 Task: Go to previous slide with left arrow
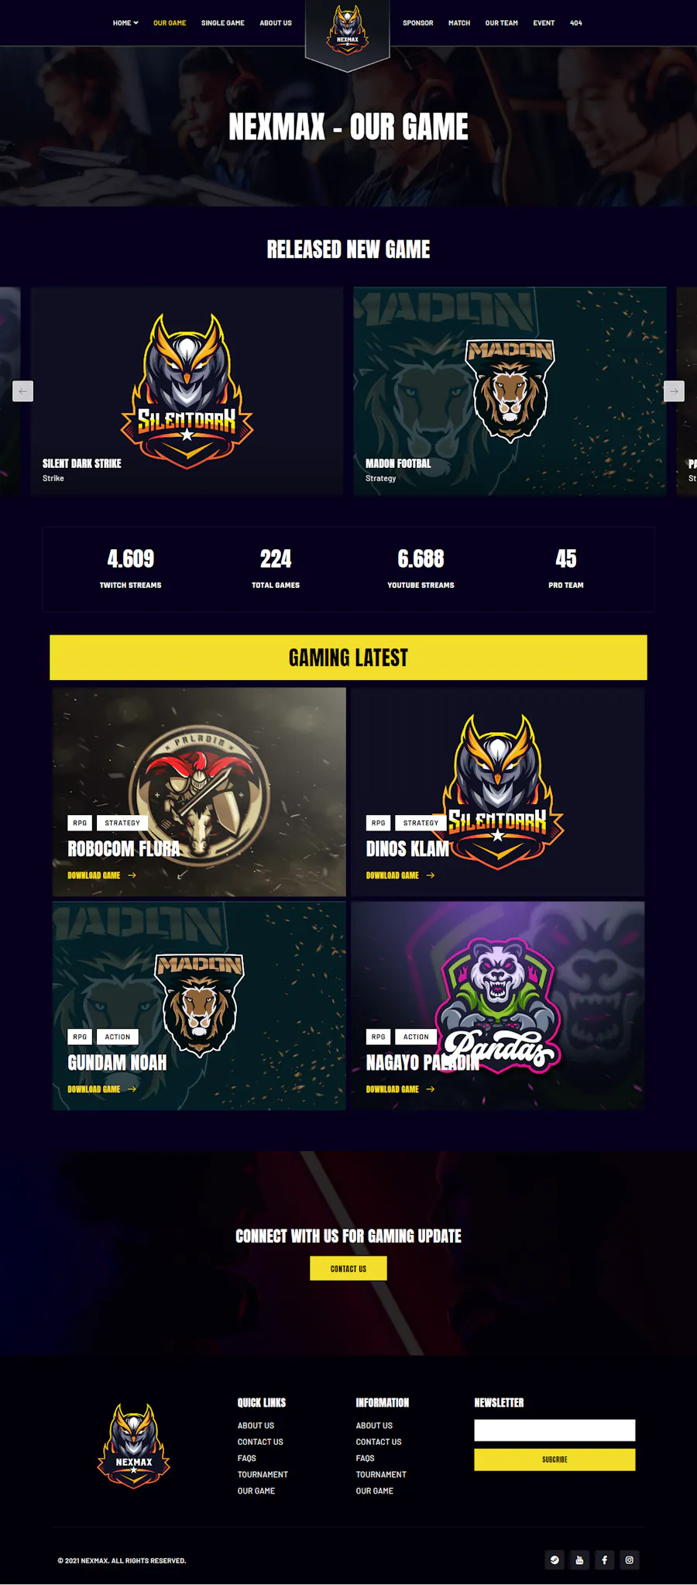coord(23,391)
